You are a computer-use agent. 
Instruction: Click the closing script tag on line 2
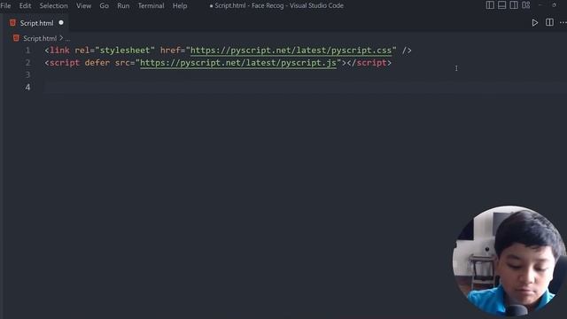coord(369,63)
